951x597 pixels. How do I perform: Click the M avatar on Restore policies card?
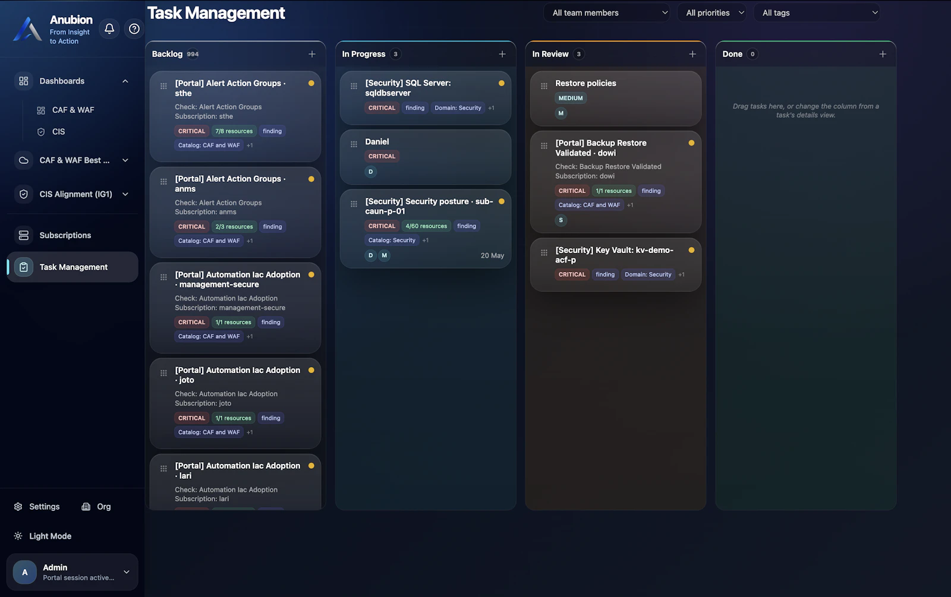[561, 113]
